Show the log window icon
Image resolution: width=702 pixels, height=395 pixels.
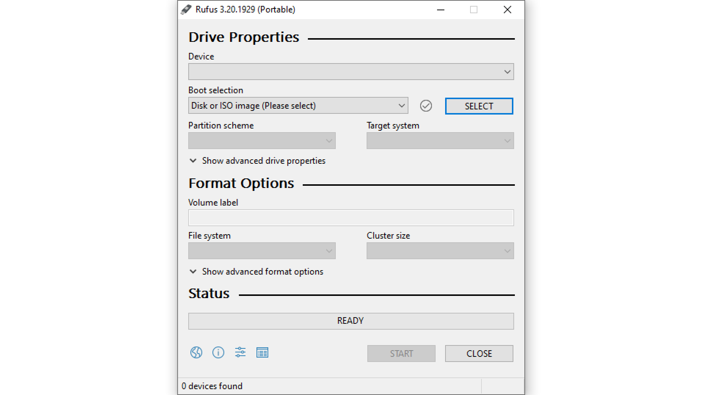tap(262, 352)
